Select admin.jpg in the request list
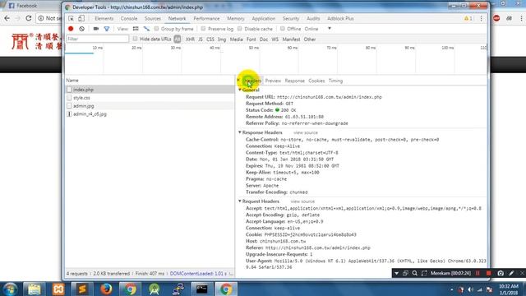The image size is (526, 296). tap(150, 106)
